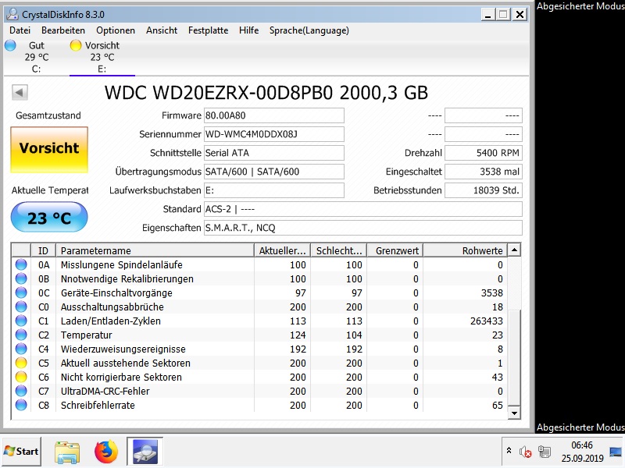The image size is (625, 468).
Task: Select the Nicht korrigierbare Sektoren parameter
Action: pyautogui.click(x=121, y=377)
